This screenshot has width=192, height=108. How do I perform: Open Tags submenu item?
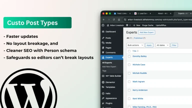pyautogui.click(x=104, y=71)
